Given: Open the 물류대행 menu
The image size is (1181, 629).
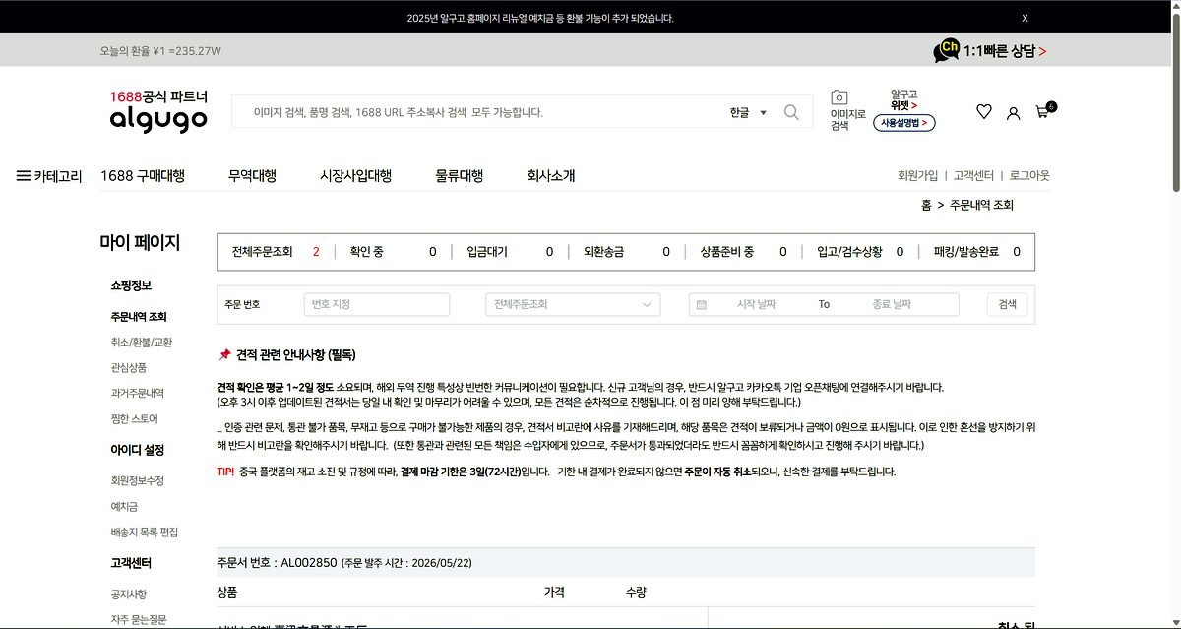Looking at the screenshot, I should point(459,176).
